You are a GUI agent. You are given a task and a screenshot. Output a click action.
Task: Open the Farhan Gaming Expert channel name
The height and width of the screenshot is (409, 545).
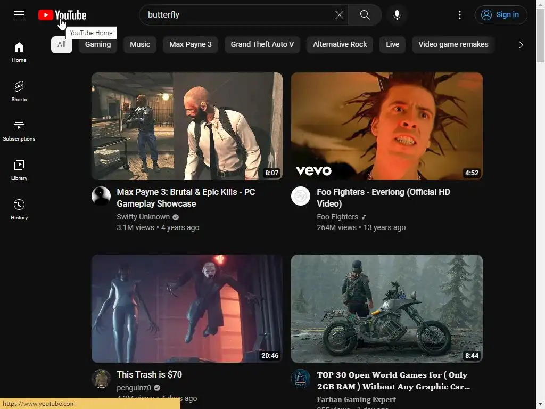356,399
